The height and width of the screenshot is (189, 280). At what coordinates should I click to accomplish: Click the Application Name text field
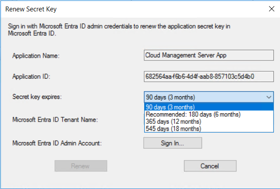pyautogui.click(x=209, y=55)
